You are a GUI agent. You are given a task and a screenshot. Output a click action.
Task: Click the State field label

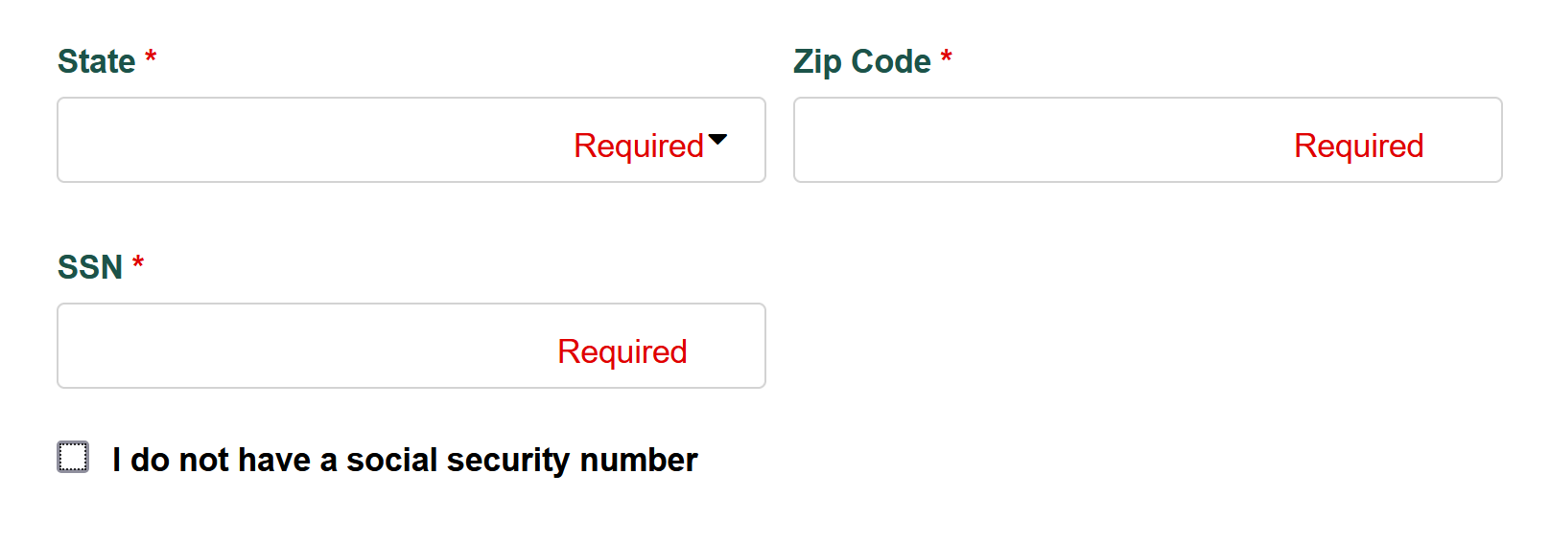point(96,61)
